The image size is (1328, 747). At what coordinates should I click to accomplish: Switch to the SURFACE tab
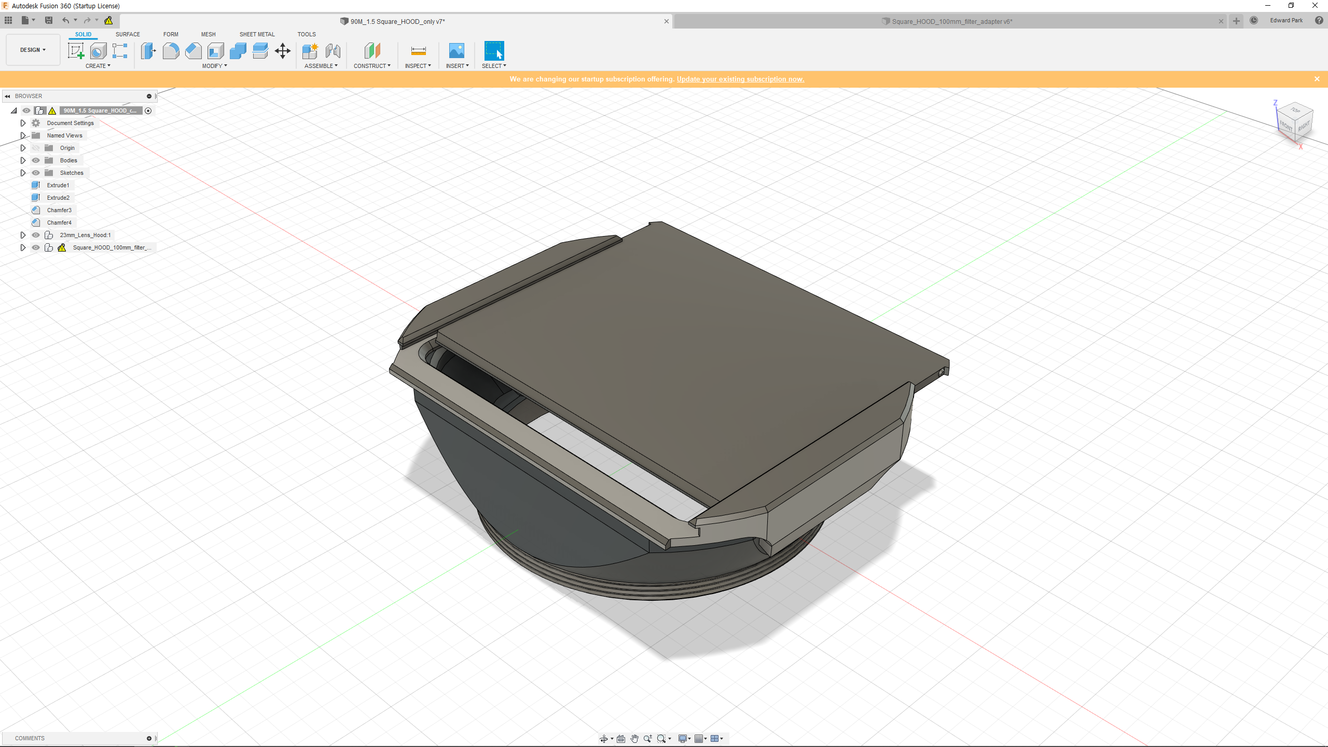(128, 34)
